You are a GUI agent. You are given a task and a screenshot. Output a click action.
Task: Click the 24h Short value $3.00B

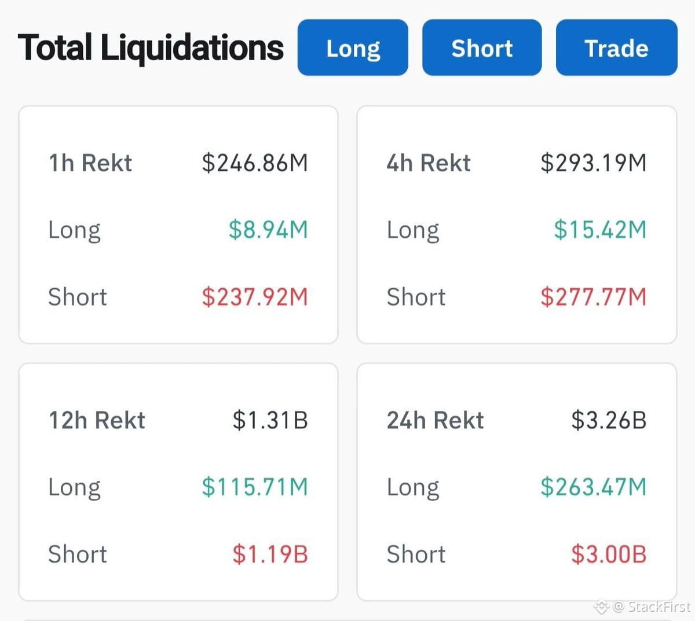click(x=609, y=554)
